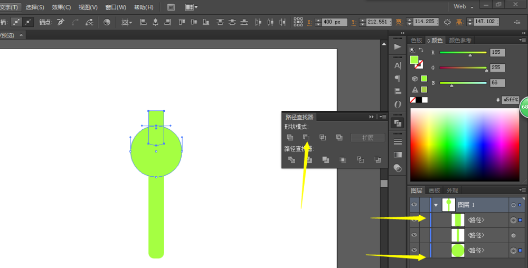The height and width of the screenshot is (268, 528).
Task: Open the 效果(C) menu
Action: coord(61,7)
